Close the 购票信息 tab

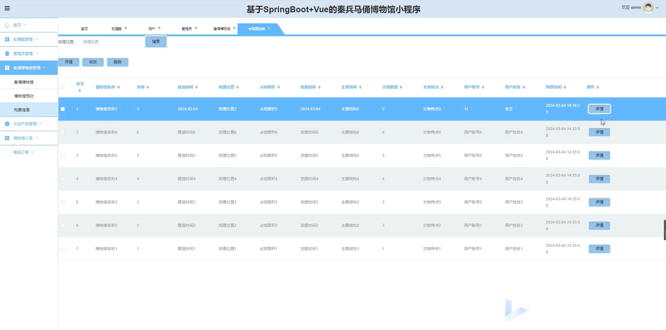click(269, 28)
